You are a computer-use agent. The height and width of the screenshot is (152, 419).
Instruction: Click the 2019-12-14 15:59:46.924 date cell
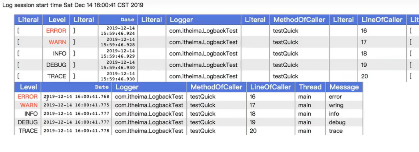(118, 31)
